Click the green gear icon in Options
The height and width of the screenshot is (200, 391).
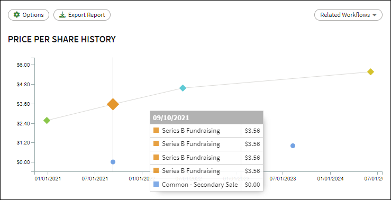coord(16,15)
